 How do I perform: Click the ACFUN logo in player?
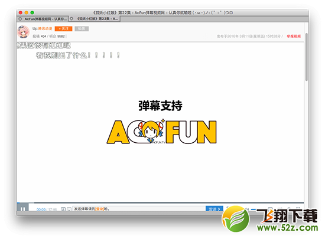pyautogui.click(x=162, y=132)
